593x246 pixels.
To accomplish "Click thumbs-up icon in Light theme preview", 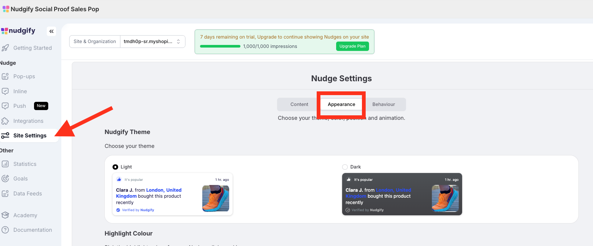I will 119,179.
